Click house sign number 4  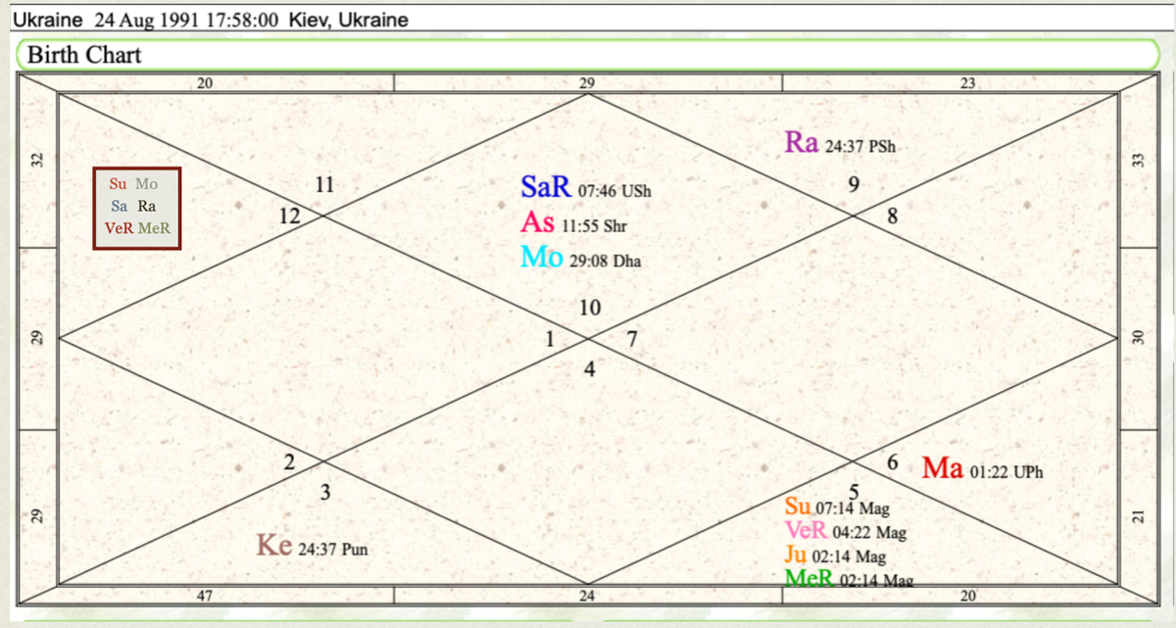click(x=589, y=369)
